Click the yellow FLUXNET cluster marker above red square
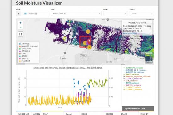Screen dimensions: 173x115 pos(88,32)
